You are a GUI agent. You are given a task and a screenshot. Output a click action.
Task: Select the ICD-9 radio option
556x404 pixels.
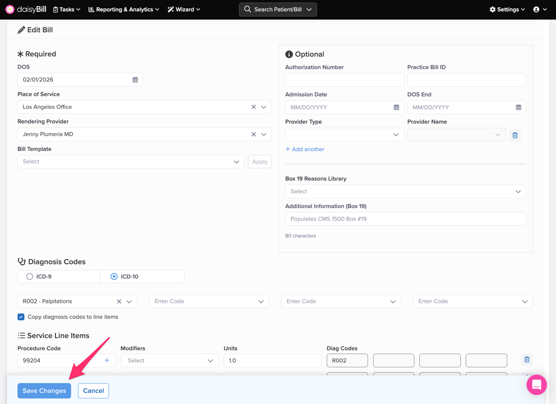pos(30,276)
